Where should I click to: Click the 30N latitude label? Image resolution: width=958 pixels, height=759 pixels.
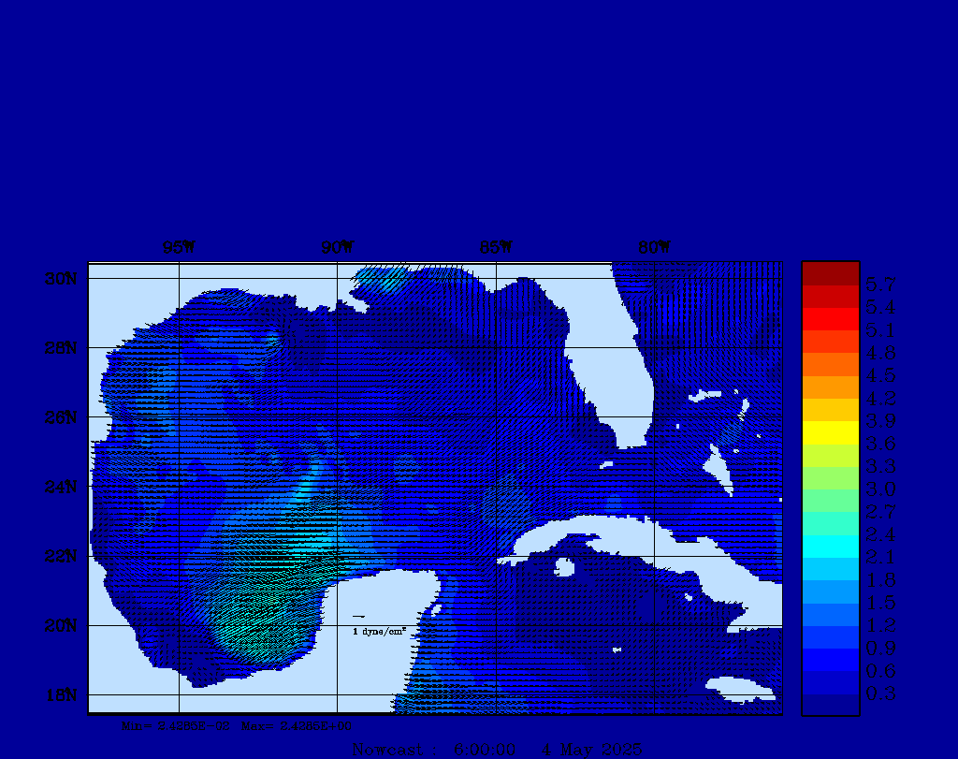click(64, 278)
